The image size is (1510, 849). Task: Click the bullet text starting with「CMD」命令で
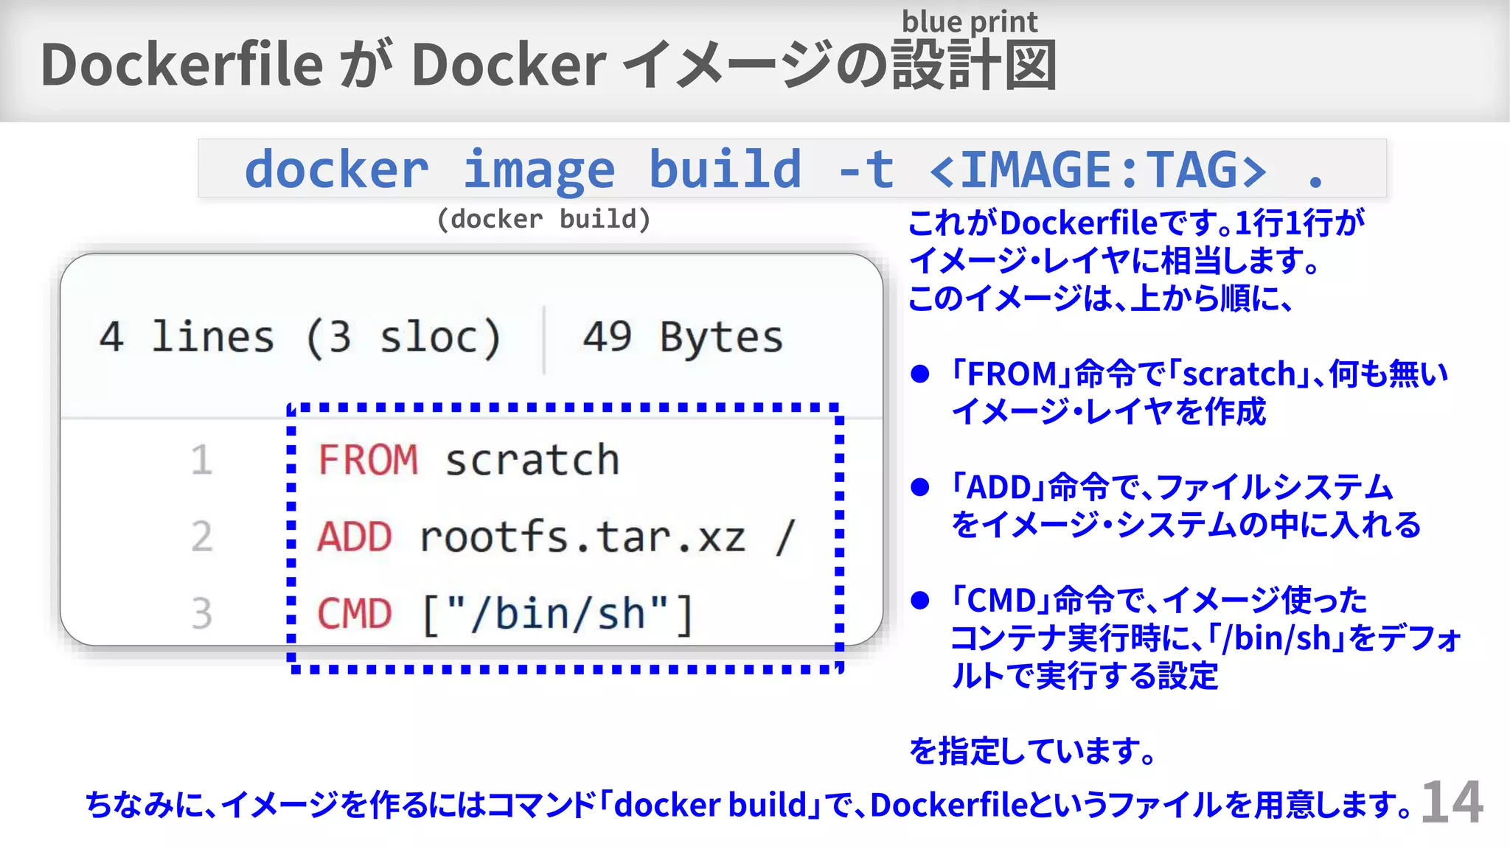click(1206, 637)
